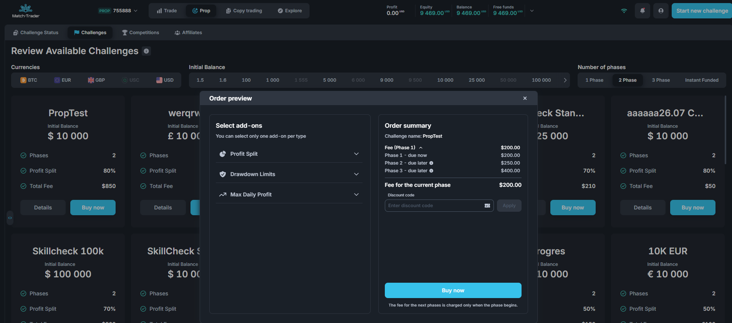This screenshot has height=323, width=732.
Task: Switch to the Competitions tab
Action: click(x=141, y=33)
